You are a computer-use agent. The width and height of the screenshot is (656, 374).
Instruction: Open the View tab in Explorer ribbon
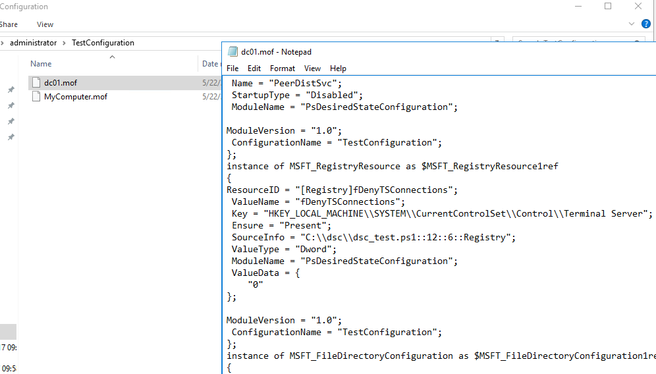coord(45,24)
